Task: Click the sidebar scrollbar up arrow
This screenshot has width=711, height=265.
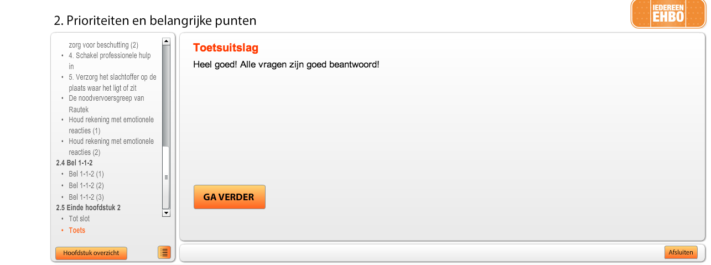Action: [x=166, y=41]
